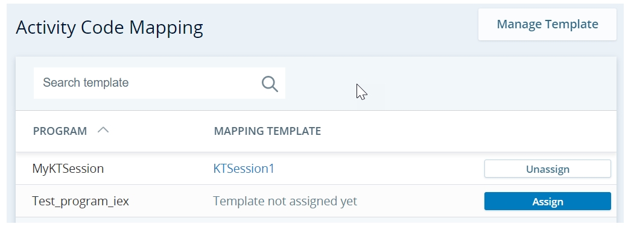Click the Manage Template button in the top-right
The height and width of the screenshot is (230, 631).
[547, 24]
